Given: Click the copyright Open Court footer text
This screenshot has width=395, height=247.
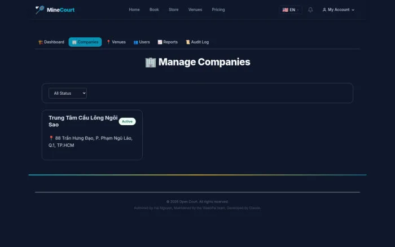Looking at the screenshot, I should point(197,202).
